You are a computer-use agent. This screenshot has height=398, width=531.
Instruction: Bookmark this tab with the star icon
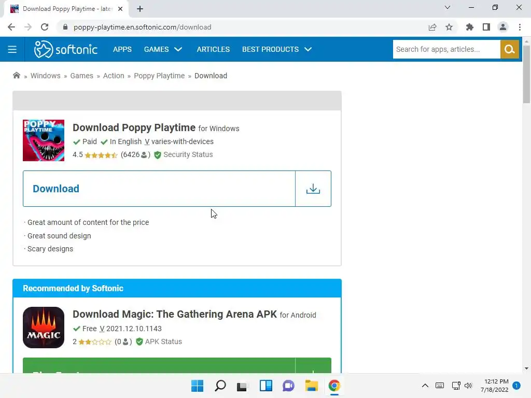449,27
